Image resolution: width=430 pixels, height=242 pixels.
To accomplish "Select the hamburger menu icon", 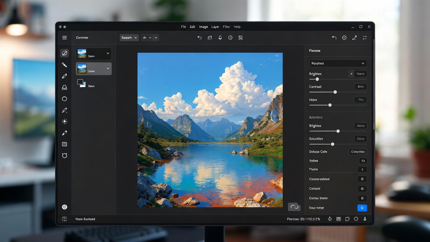I will click(64, 38).
